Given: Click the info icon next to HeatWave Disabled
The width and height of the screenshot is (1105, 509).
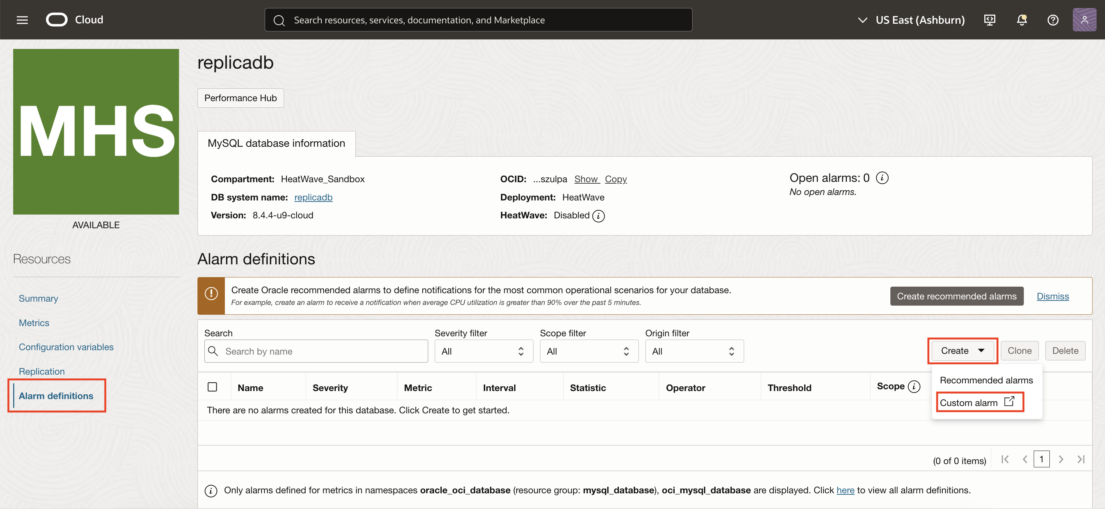Looking at the screenshot, I should pos(599,216).
